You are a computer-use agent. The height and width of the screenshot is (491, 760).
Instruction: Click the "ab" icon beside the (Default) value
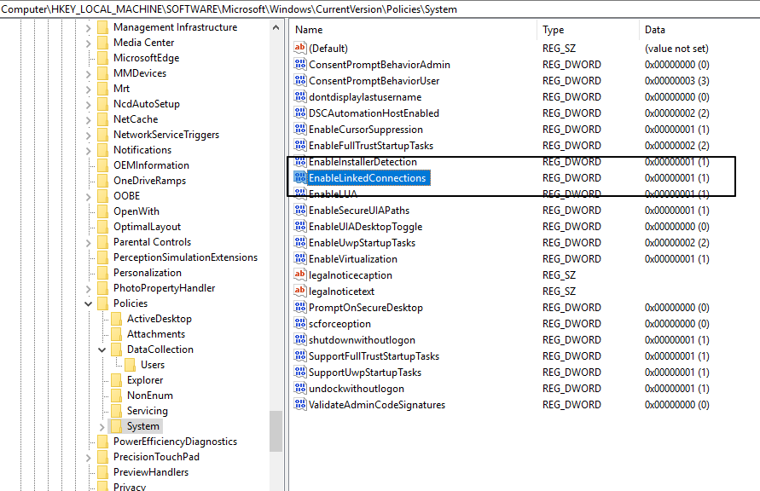(x=302, y=48)
